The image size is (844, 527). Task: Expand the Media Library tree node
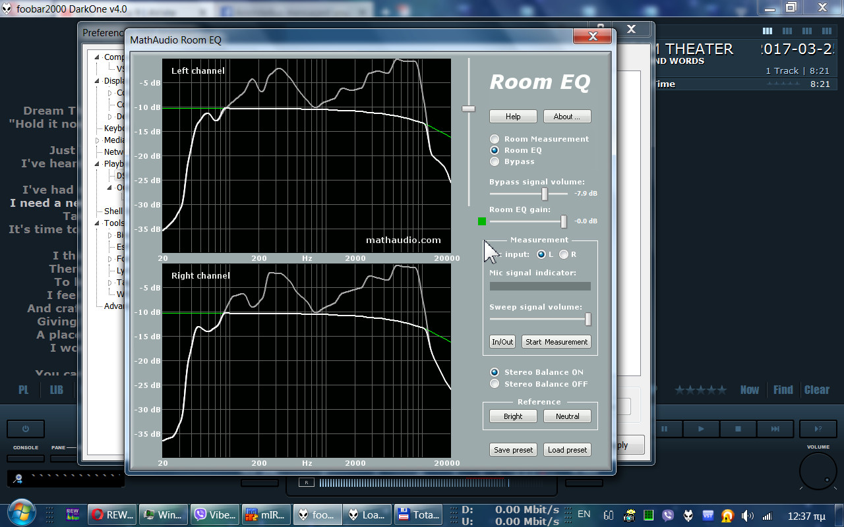pyautogui.click(x=98, y=140)
